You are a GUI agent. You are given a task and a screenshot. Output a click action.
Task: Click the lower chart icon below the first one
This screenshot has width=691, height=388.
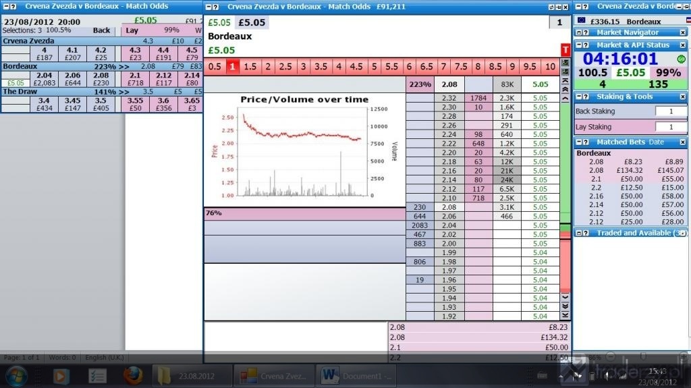coord(565,72)
